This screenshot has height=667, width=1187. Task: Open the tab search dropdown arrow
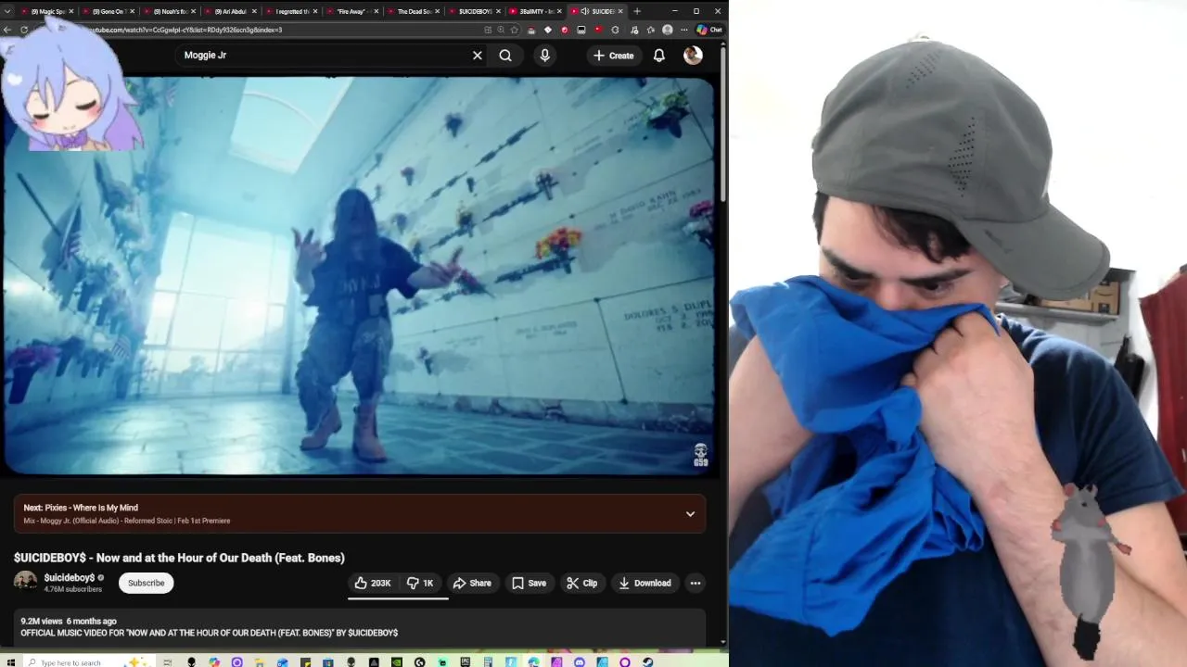(8, 11)
